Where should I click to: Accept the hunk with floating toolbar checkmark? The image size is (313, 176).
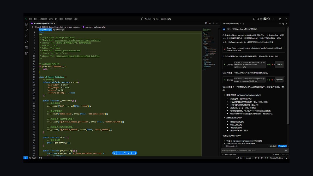pos(118,153)
